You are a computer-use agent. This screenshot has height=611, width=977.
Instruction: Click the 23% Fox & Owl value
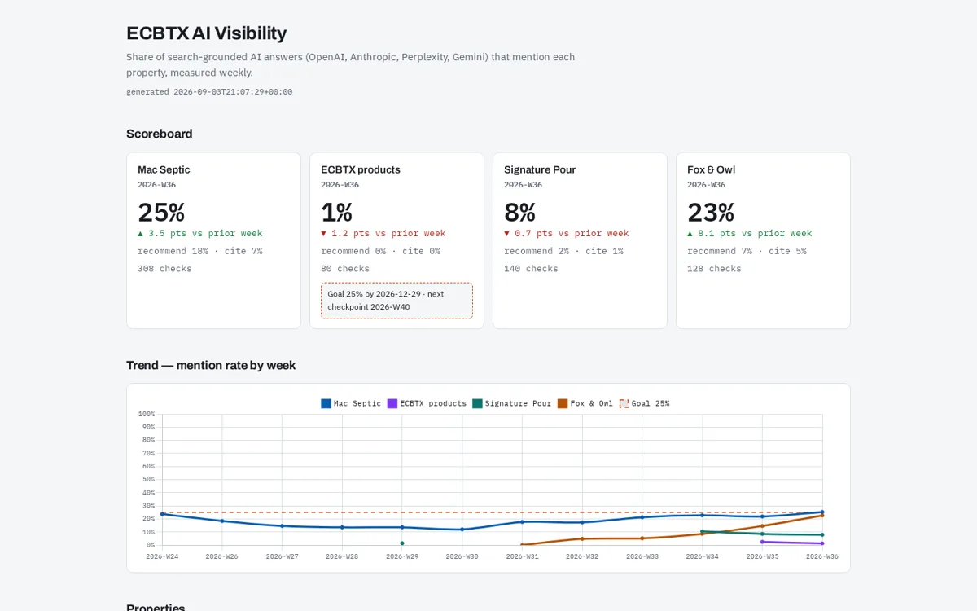pyautogui.click(x=711, y=213)
